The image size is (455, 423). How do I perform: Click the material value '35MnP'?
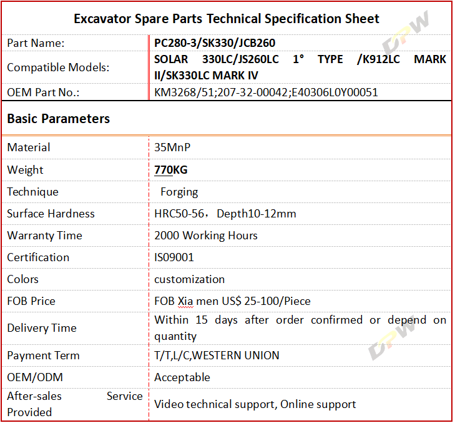point(172,147)
